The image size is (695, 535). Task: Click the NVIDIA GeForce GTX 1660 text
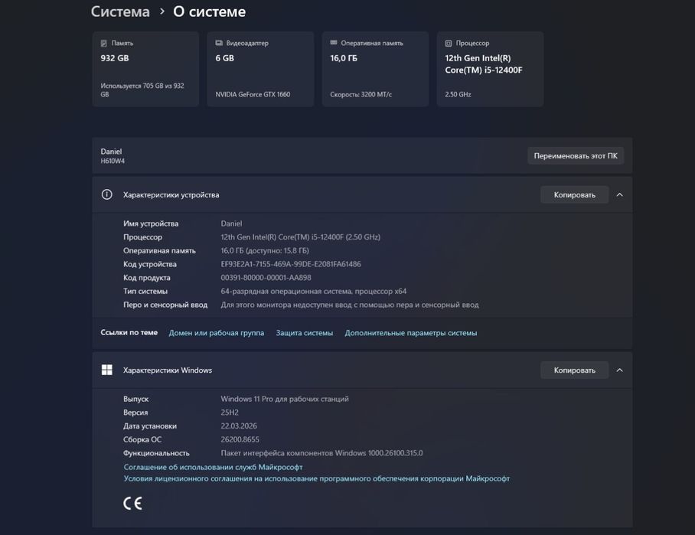[253, 94]
